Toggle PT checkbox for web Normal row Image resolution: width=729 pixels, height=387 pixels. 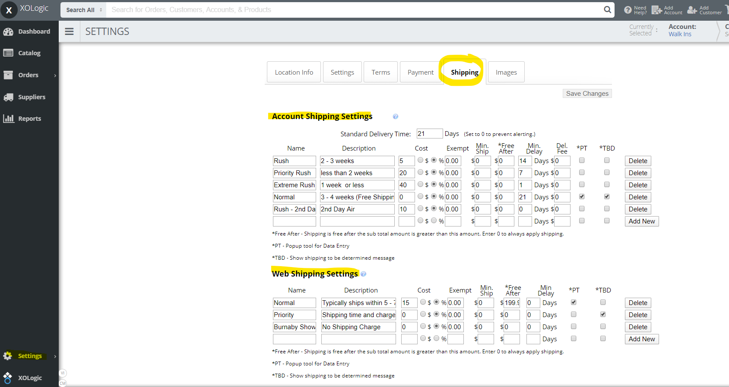(x=574, y=302)
